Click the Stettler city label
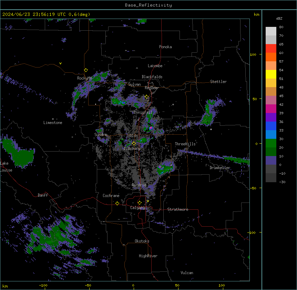 click(x=218, y=82)
